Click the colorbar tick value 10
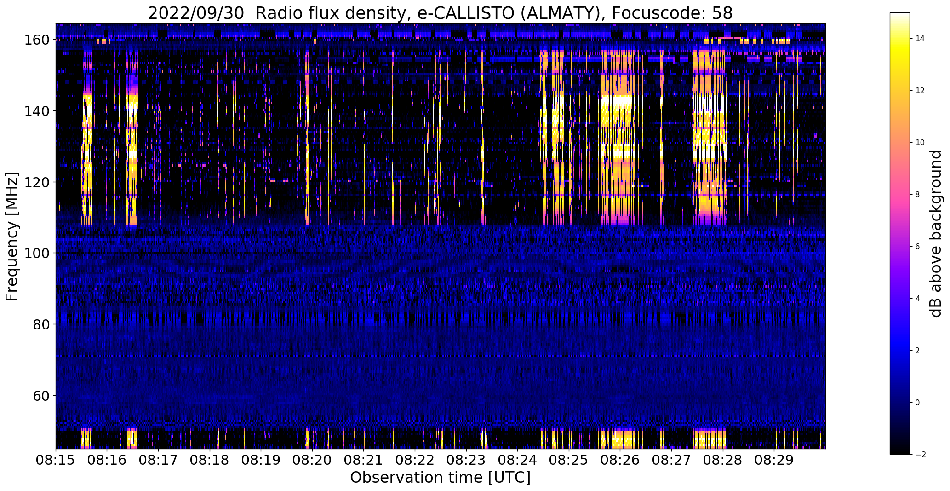The image size is (950, 491). tap(920, 143)
